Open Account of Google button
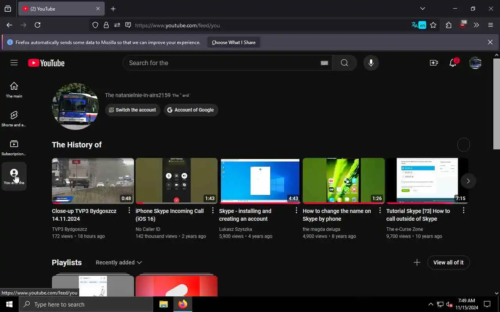 point(191,110)
